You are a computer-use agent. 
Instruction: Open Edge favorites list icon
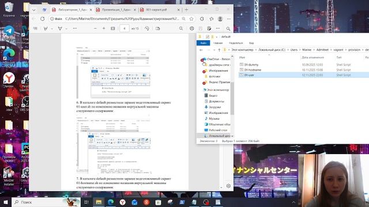[212, 19]
